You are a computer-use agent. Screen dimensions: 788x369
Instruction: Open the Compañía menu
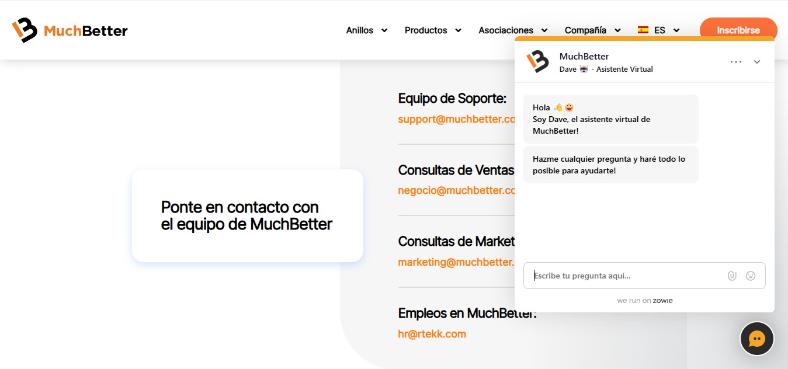pos(585,30)
